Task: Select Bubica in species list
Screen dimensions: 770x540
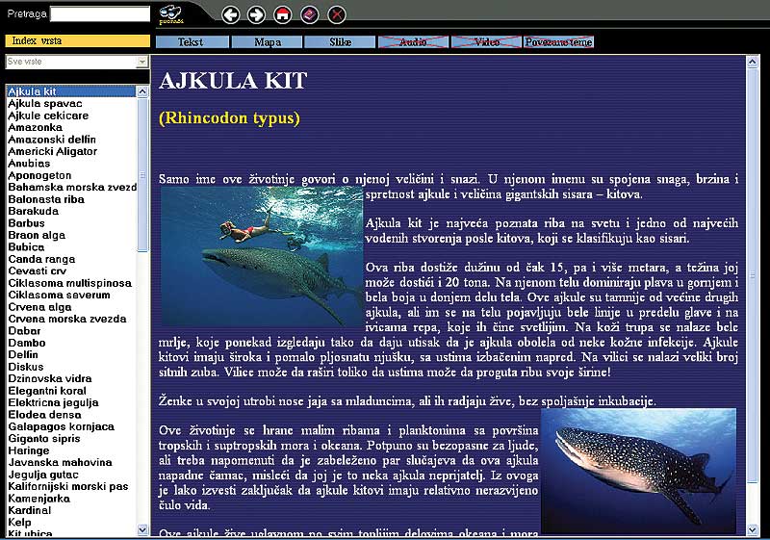Action: pyautogui.click(x=71, y=247)
